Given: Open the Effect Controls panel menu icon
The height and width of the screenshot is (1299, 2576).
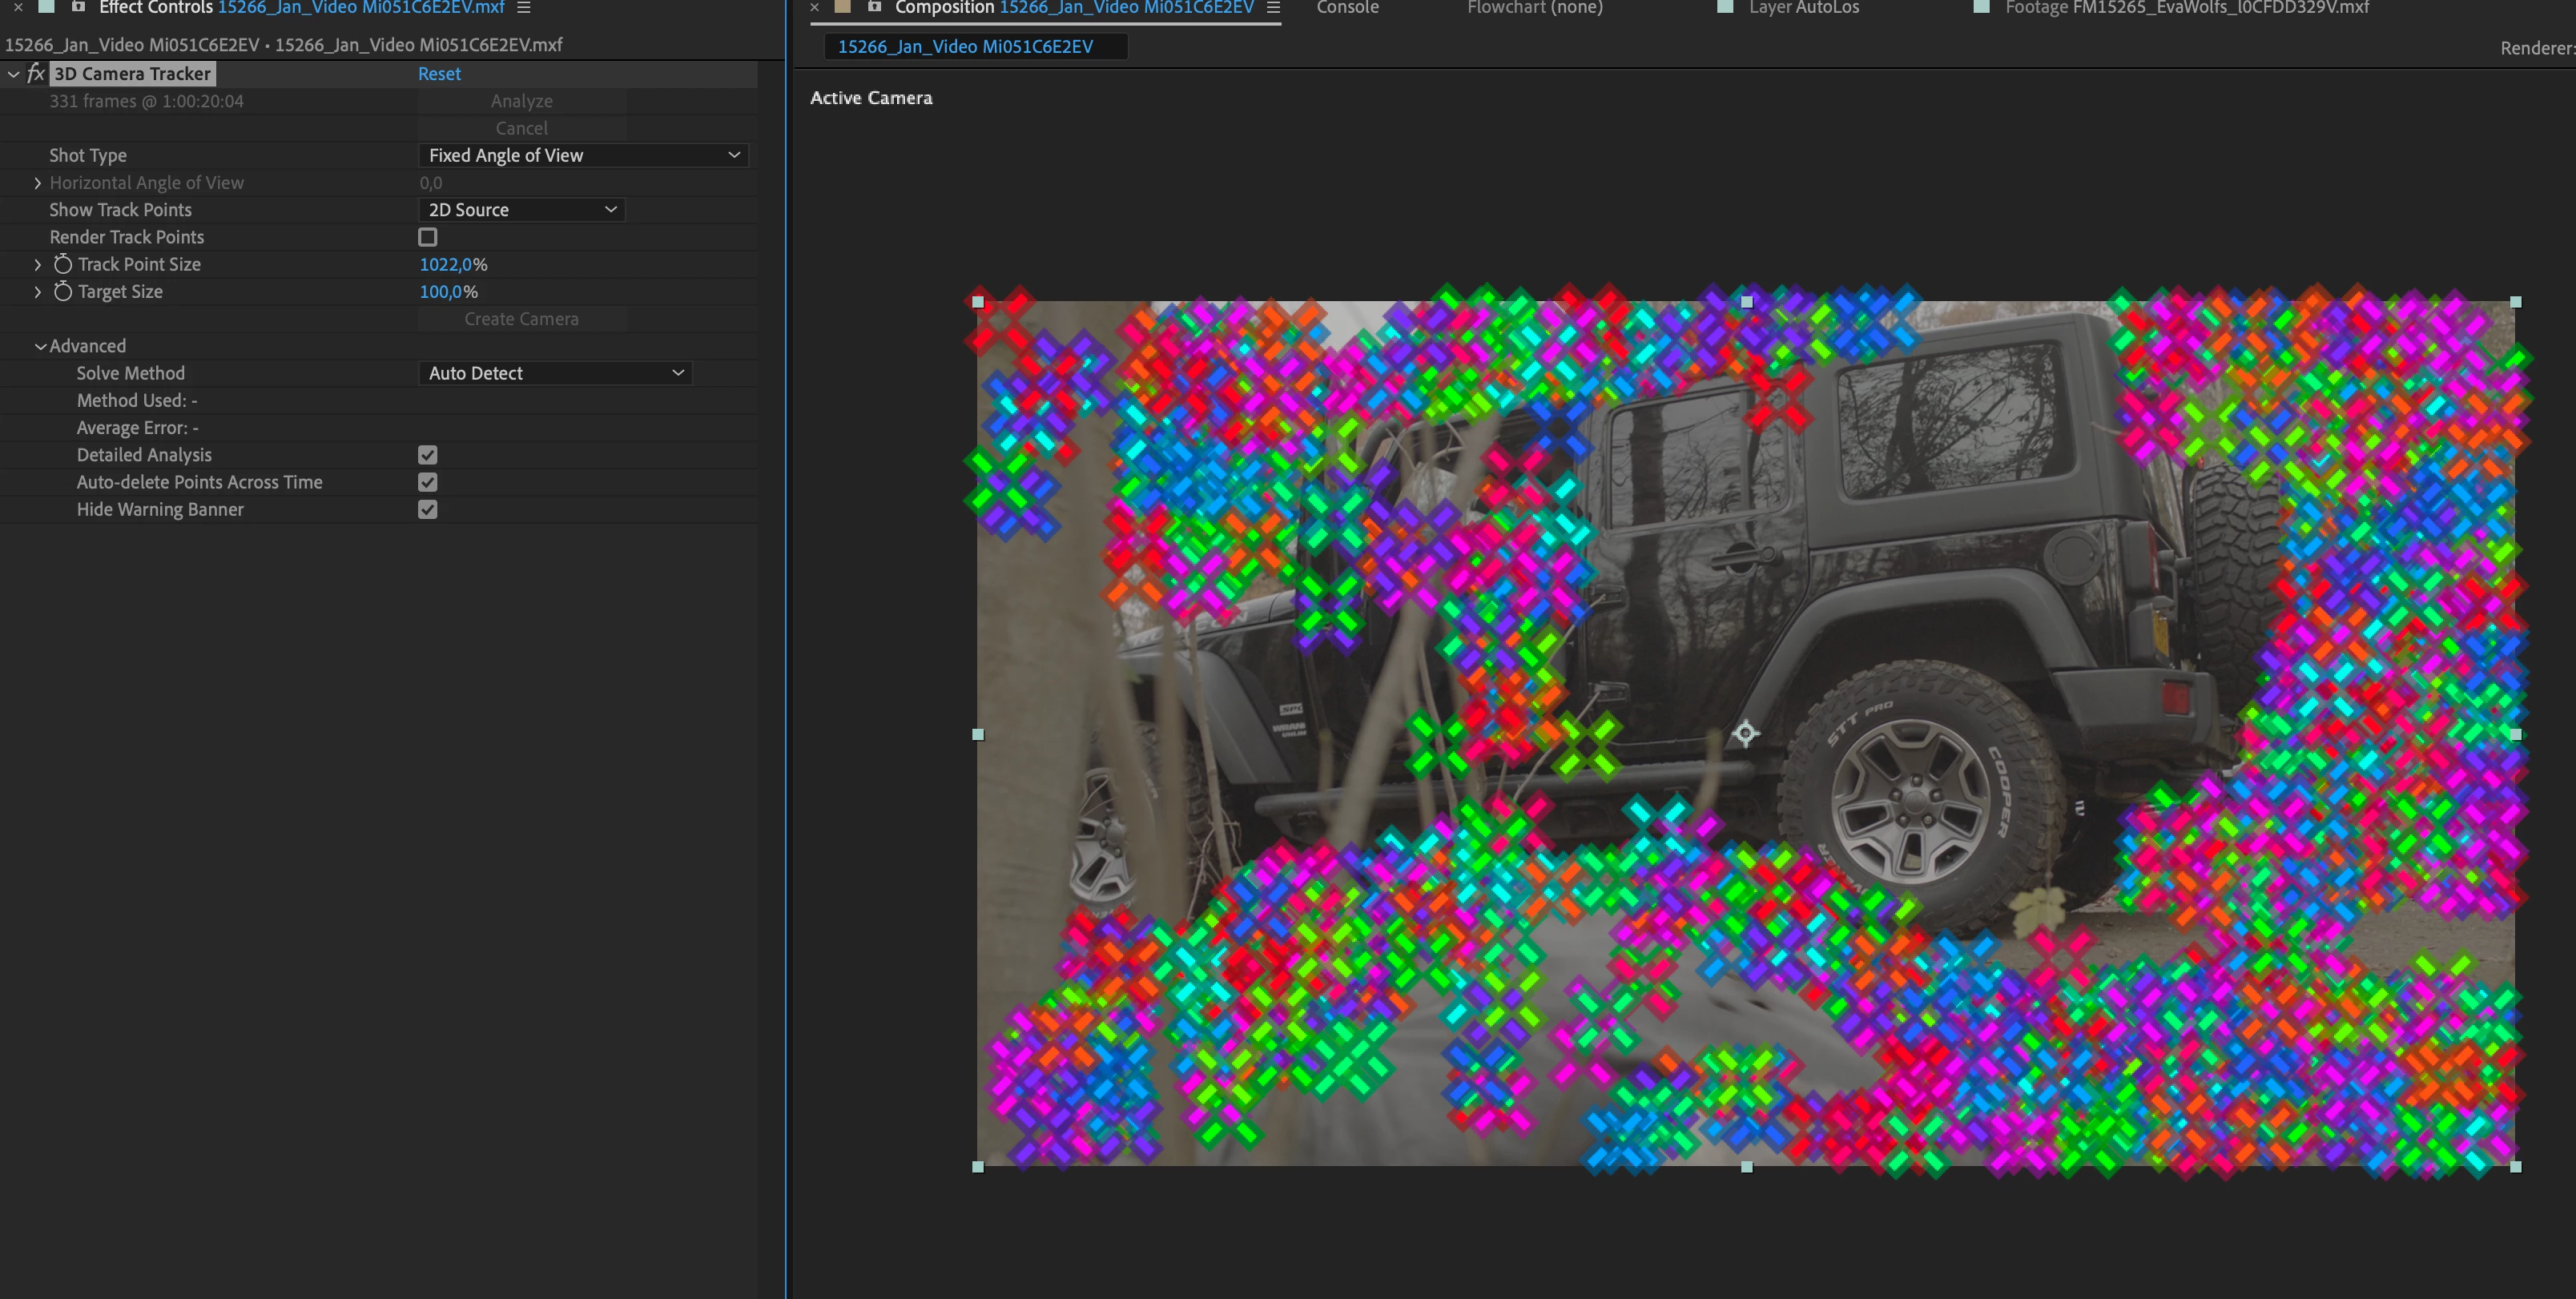Looking at the screenshot, I should point(523,8).
